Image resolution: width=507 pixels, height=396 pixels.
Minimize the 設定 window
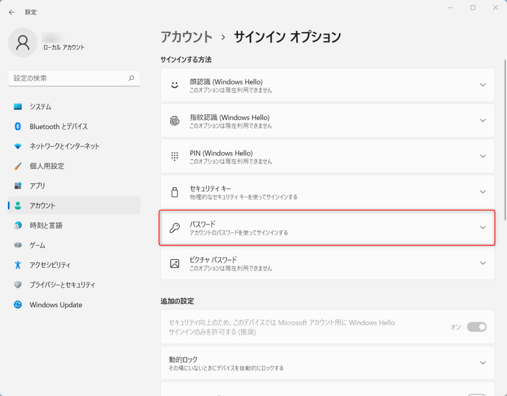pos(451,7)
